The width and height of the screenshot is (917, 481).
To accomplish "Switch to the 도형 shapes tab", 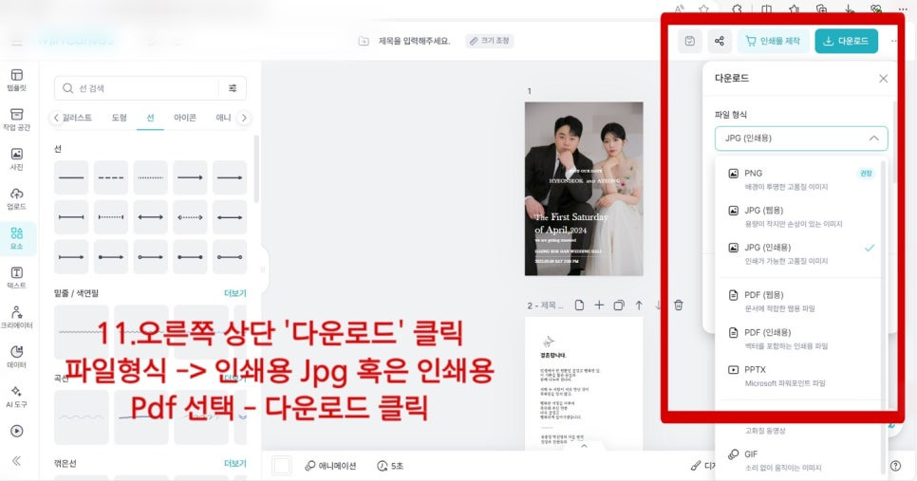I will point(120,118).
